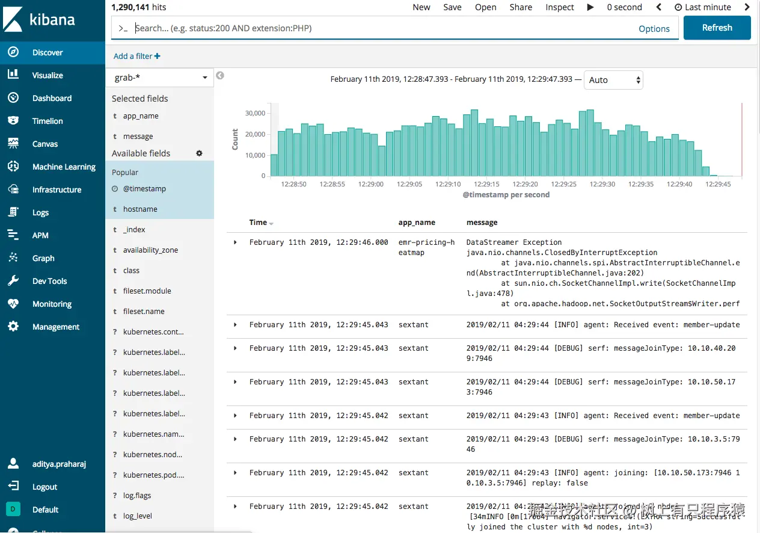760x533 pixels.
Task: Click the Refresh button
Action: [717, 28]
